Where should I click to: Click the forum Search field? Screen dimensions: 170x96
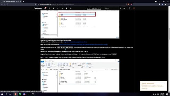coord(111,8)
